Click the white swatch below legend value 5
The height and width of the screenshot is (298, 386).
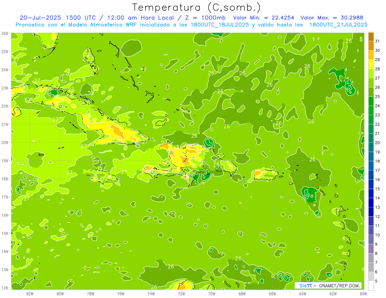click(371, 285)
